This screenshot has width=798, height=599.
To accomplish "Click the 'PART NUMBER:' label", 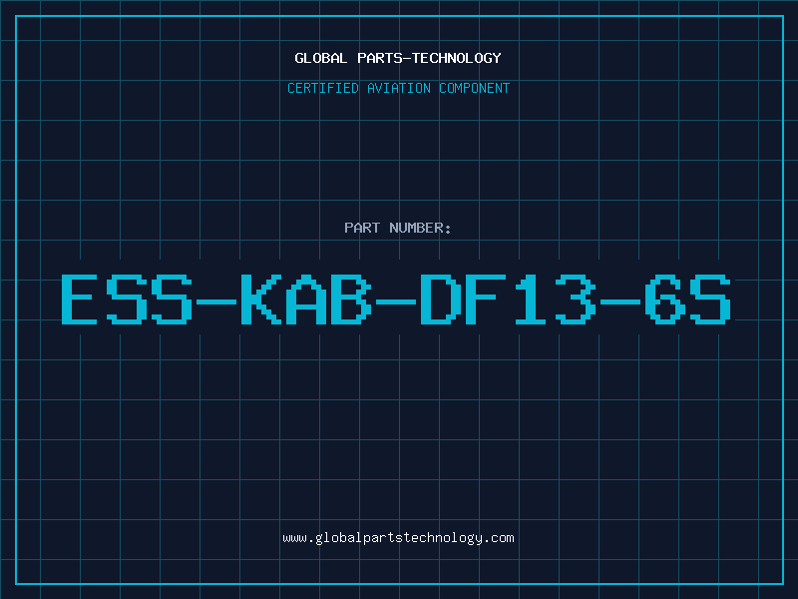I will click(x=398, y=228).
